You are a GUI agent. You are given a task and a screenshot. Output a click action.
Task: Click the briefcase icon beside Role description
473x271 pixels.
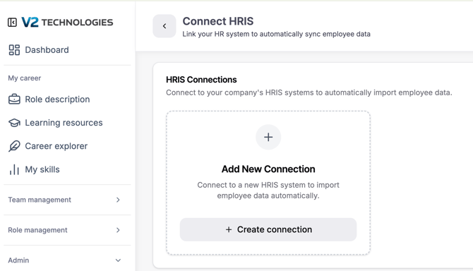click(x=14, y=100)
